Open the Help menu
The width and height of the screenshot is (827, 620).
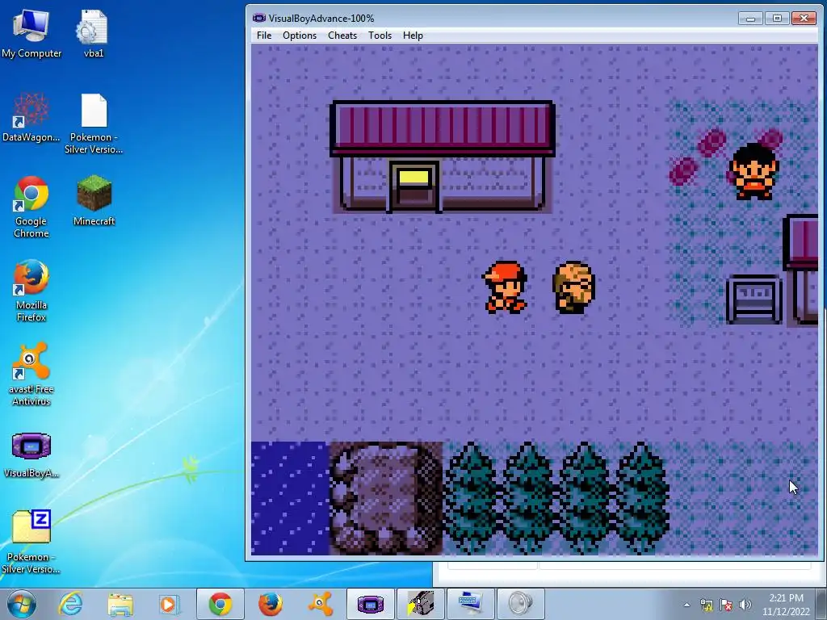pos(413,36)
